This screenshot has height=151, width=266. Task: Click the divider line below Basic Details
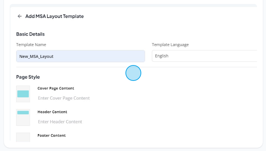pos(137,67)
